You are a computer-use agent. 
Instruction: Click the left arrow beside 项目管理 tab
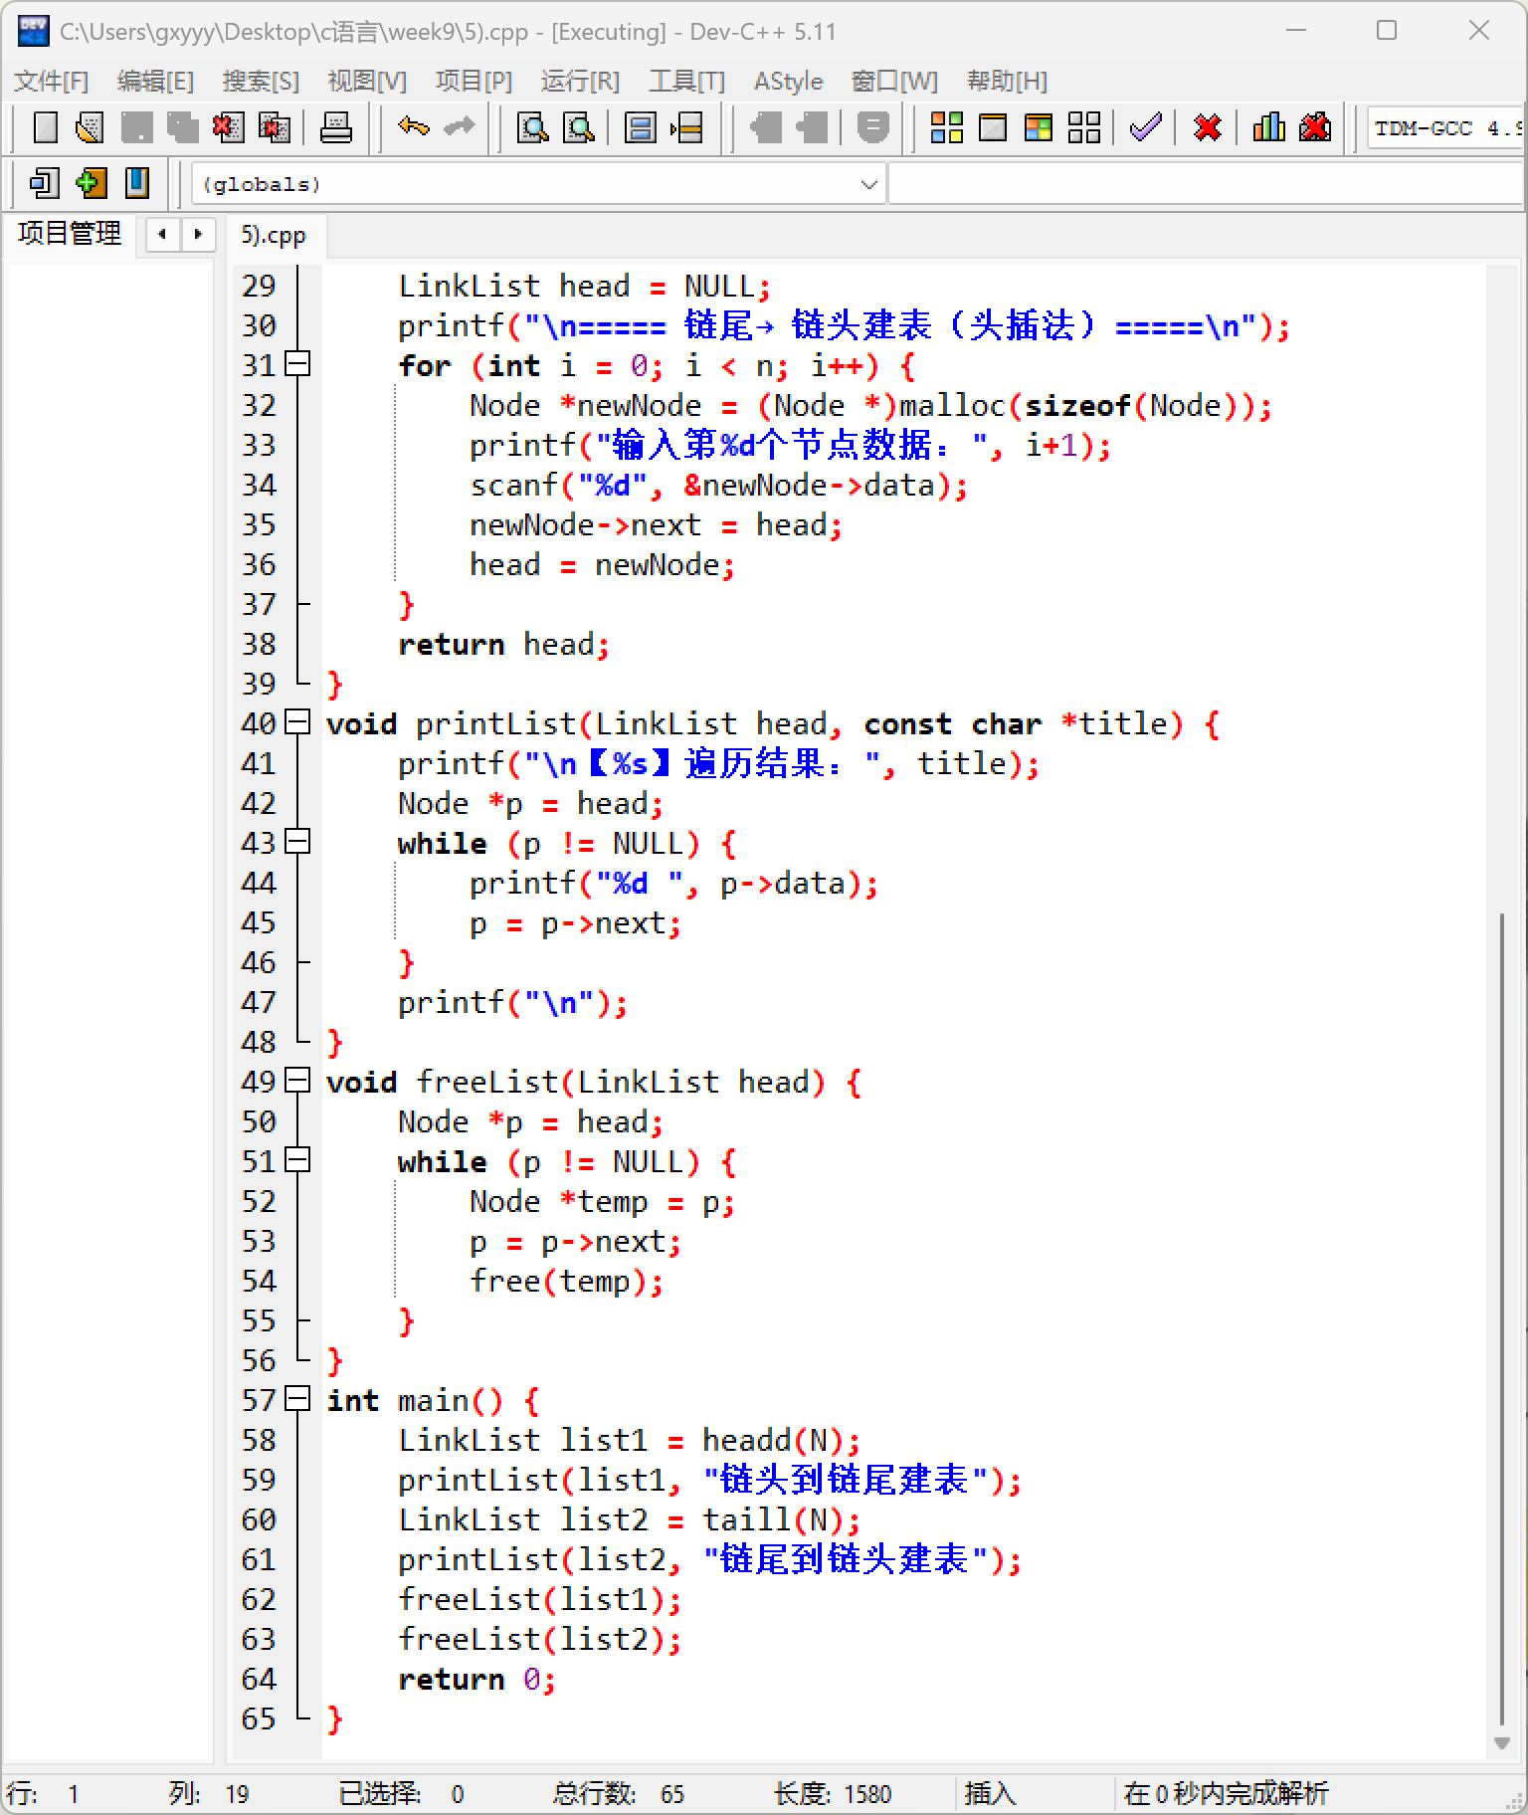pyautogui.click(x=162, y=235)
